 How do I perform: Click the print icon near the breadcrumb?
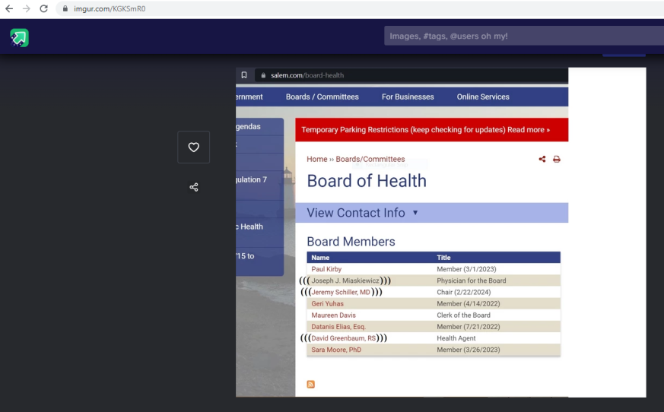557,159
